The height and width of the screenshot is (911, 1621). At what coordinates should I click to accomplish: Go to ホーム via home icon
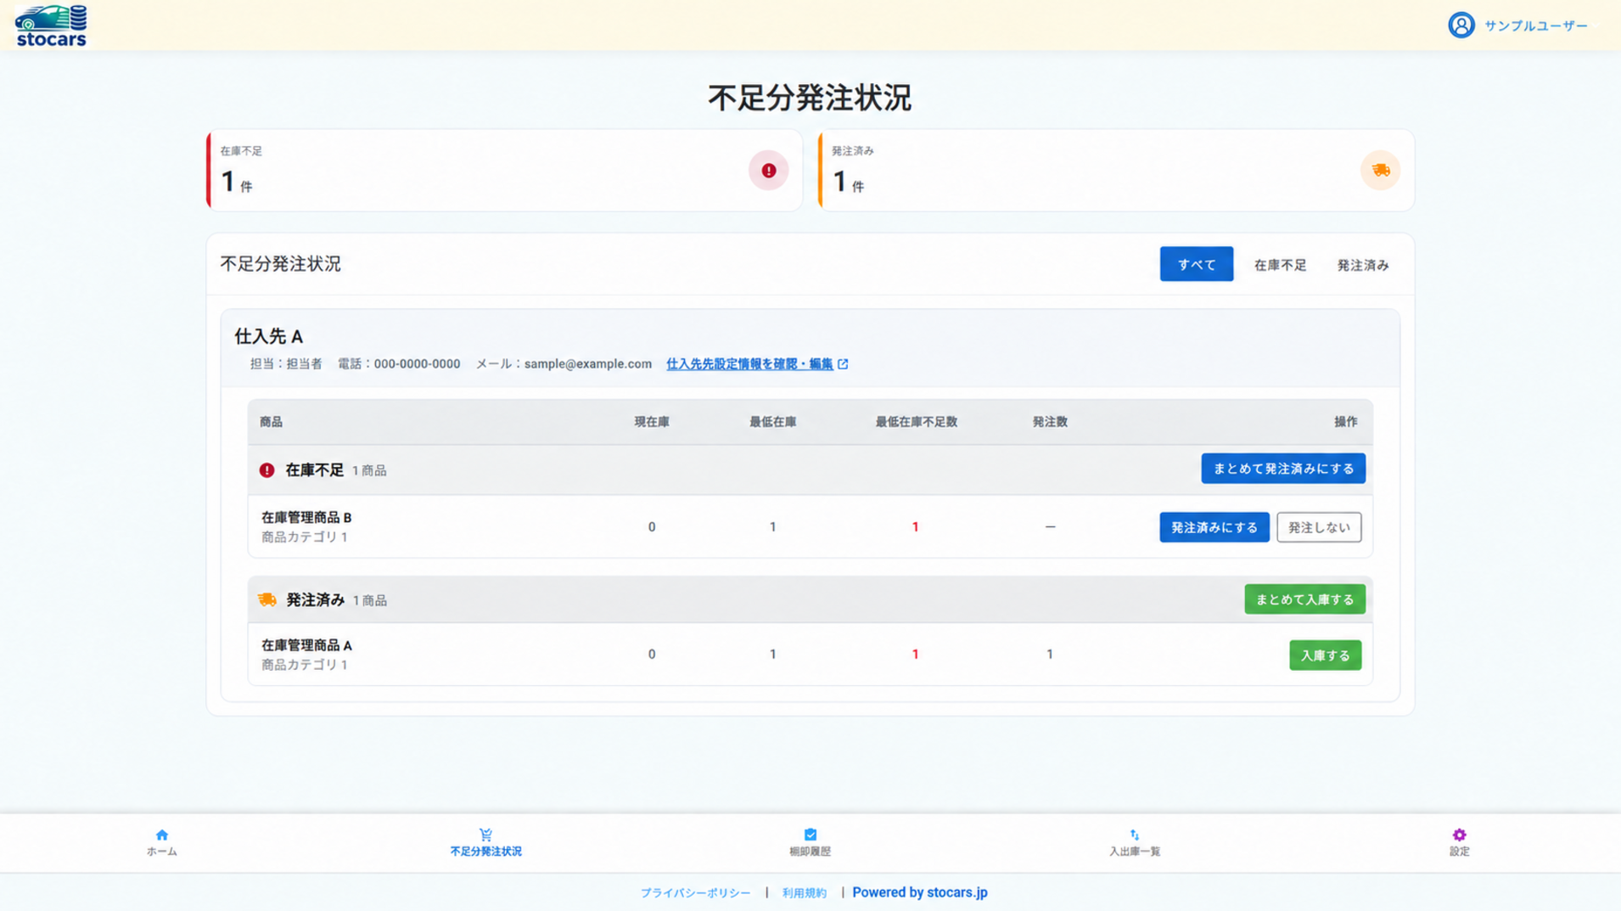[162, 835]
